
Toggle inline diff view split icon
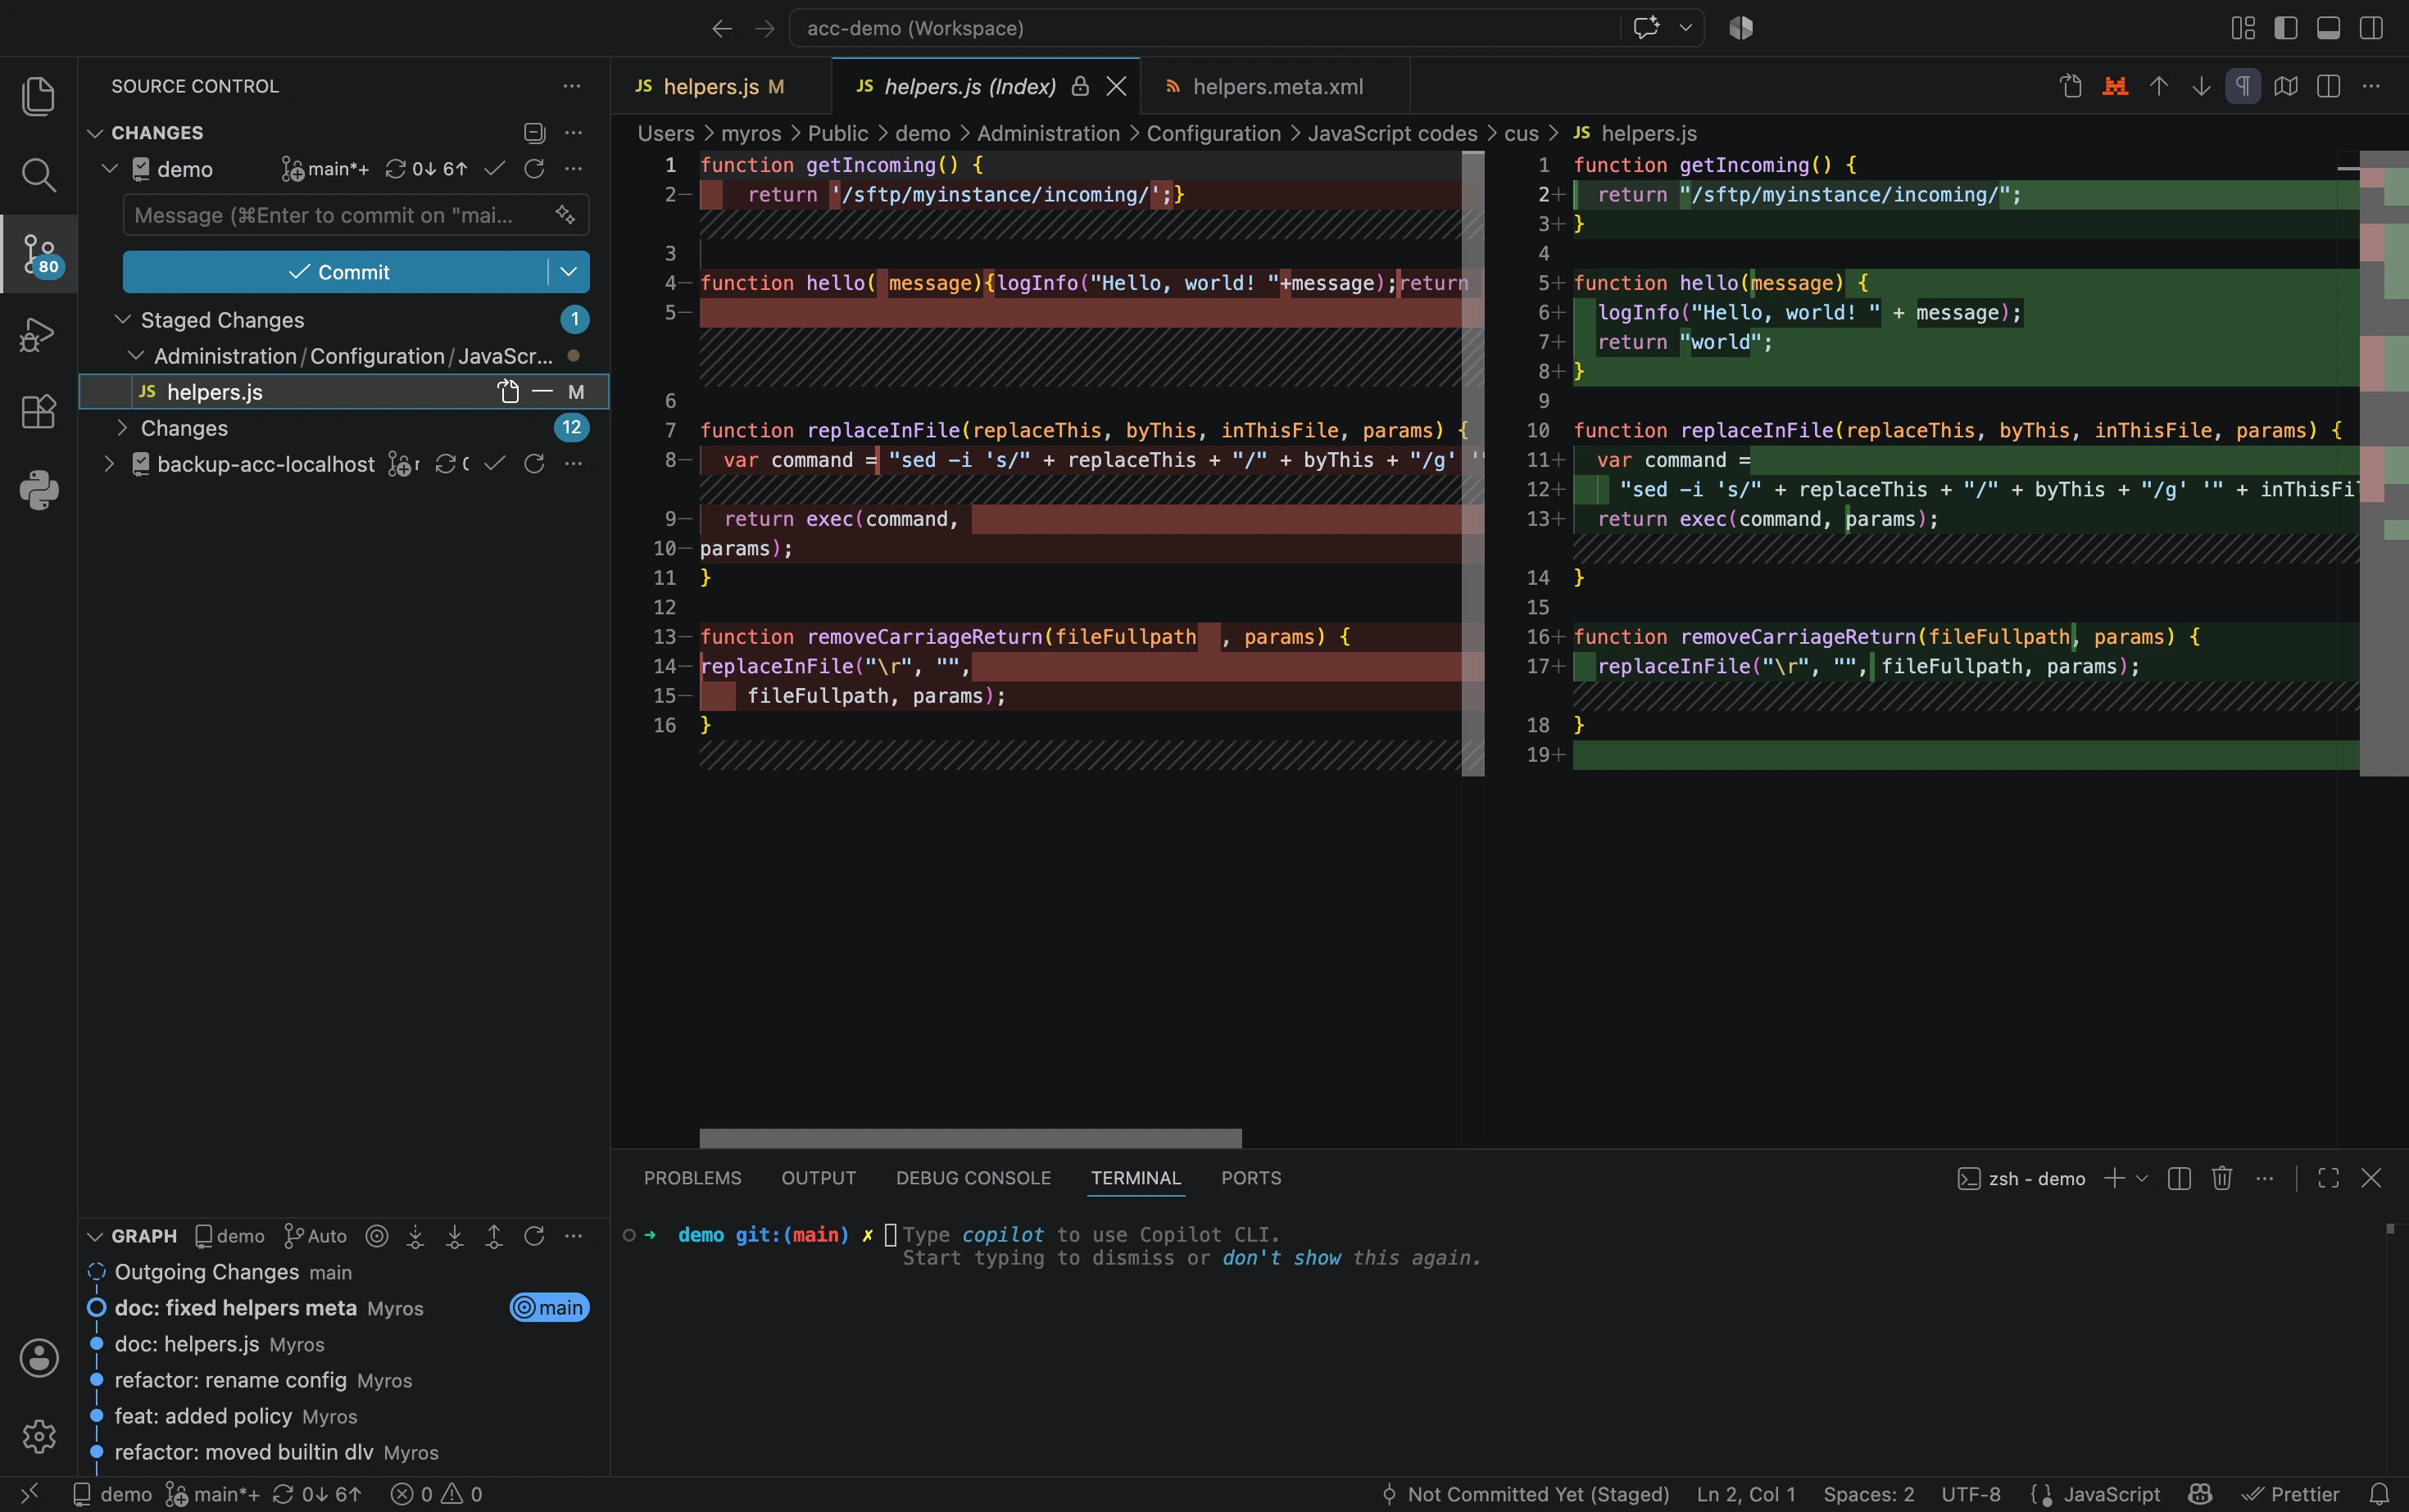(2328, 87)
